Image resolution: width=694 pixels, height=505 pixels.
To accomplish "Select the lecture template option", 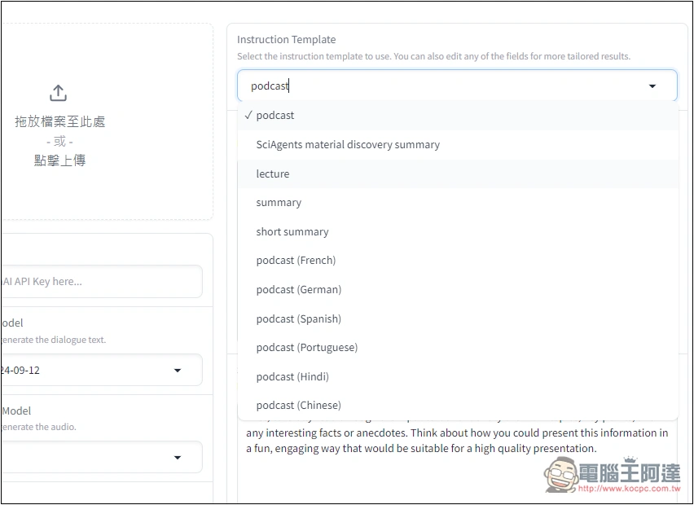I will (x=458, y=173).
